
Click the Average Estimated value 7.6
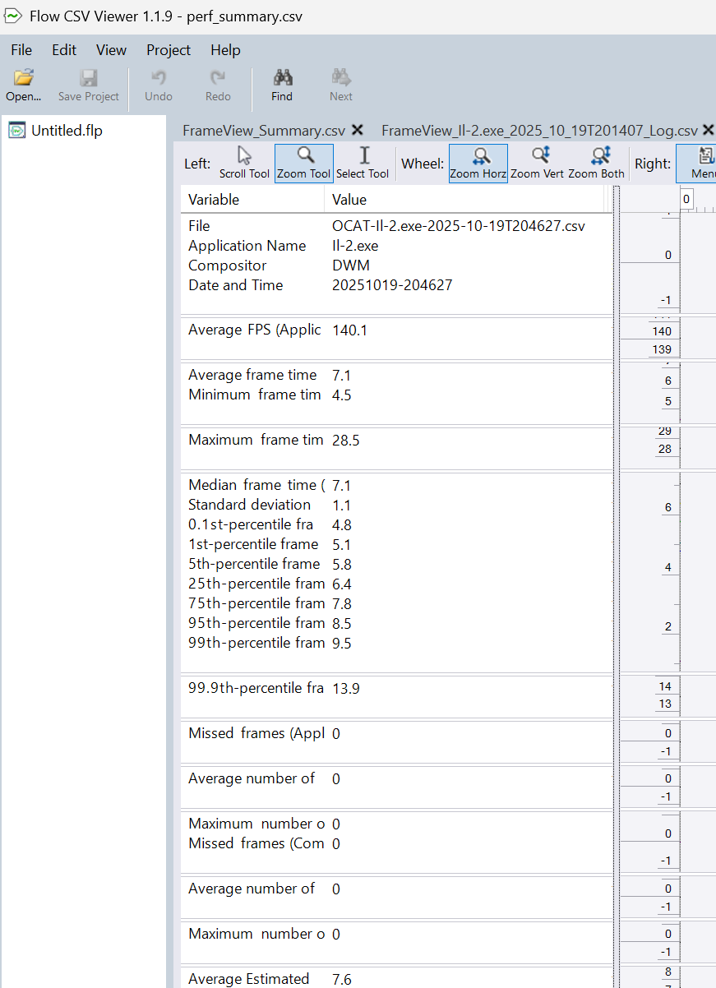click(x=342, y=979)
